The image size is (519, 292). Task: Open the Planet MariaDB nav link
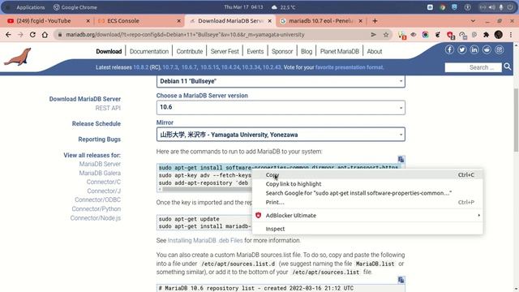[x=340, y=51]
